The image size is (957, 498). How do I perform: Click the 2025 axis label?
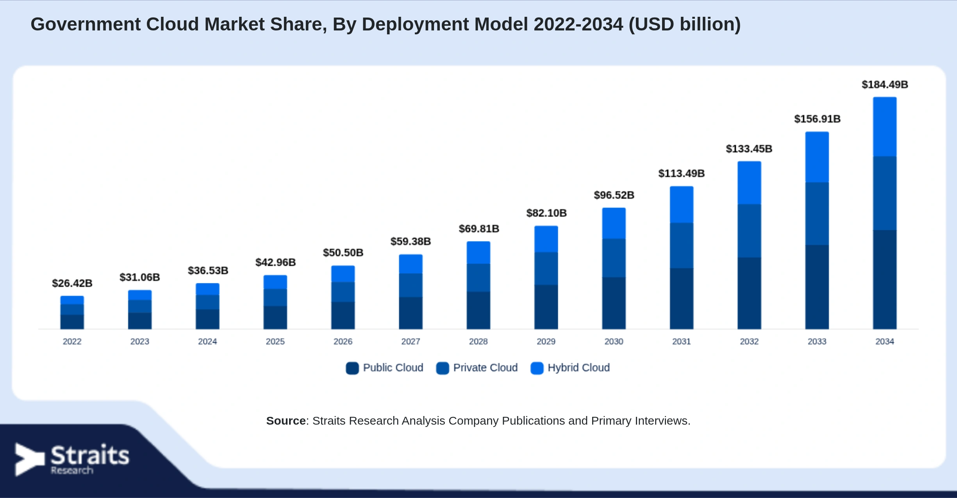pyautogui.click(x=275, y=341)
